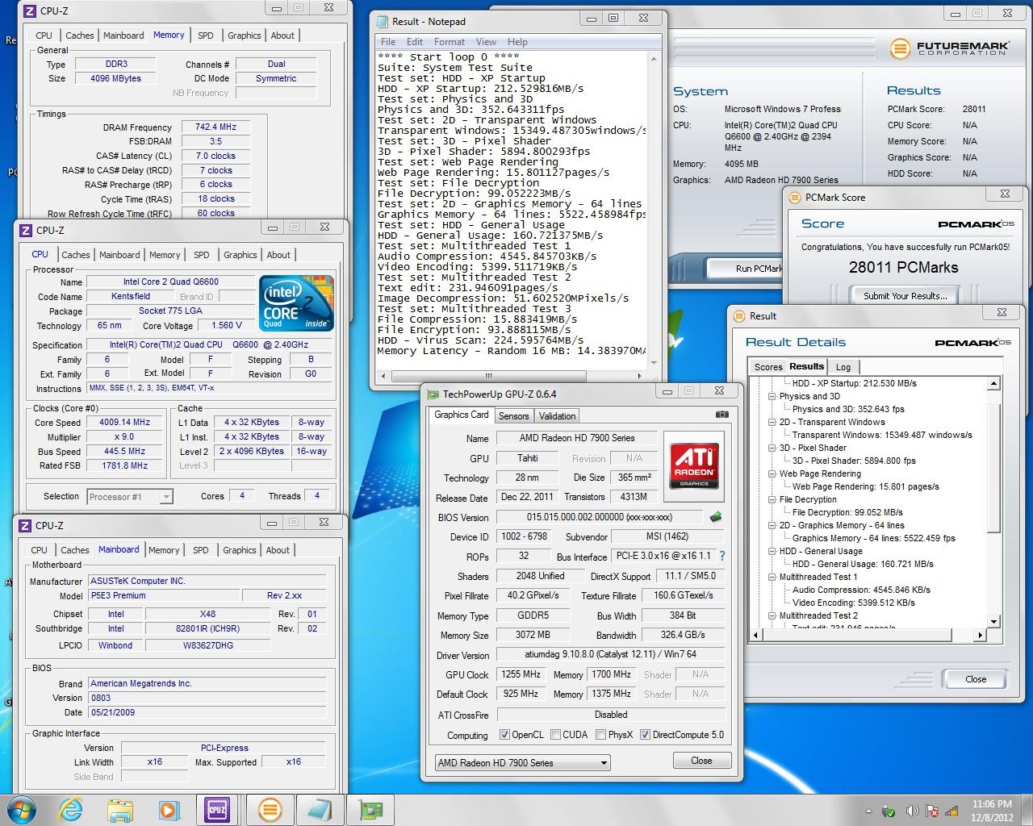
Task: Open the Windows Start menu orb
Action: pos(22,809)
